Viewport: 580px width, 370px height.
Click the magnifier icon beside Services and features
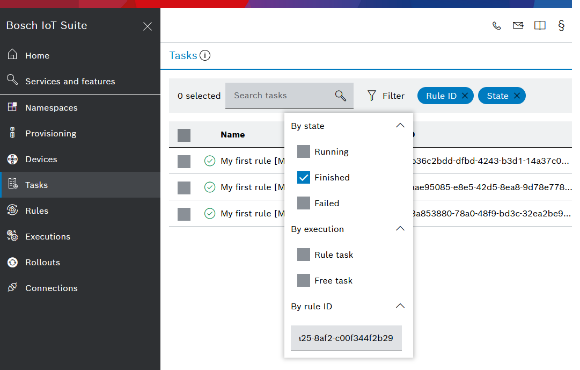[12, 79]
